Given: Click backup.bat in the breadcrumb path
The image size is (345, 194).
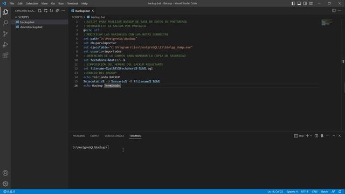Looking at the screenshot, I should (x=98, y=17).
